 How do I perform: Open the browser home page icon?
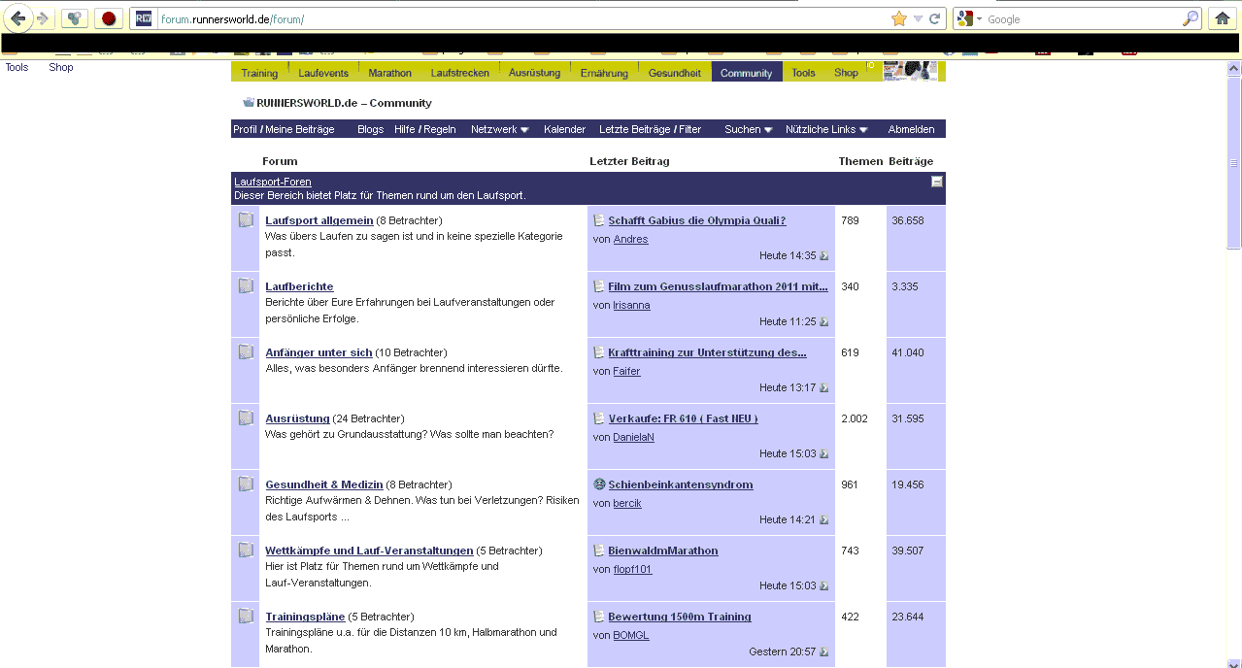click(x=1223, y=18)
